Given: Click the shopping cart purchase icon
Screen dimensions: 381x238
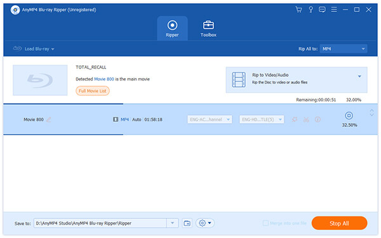Looking at the screenshot, I should tap(298, 10).
